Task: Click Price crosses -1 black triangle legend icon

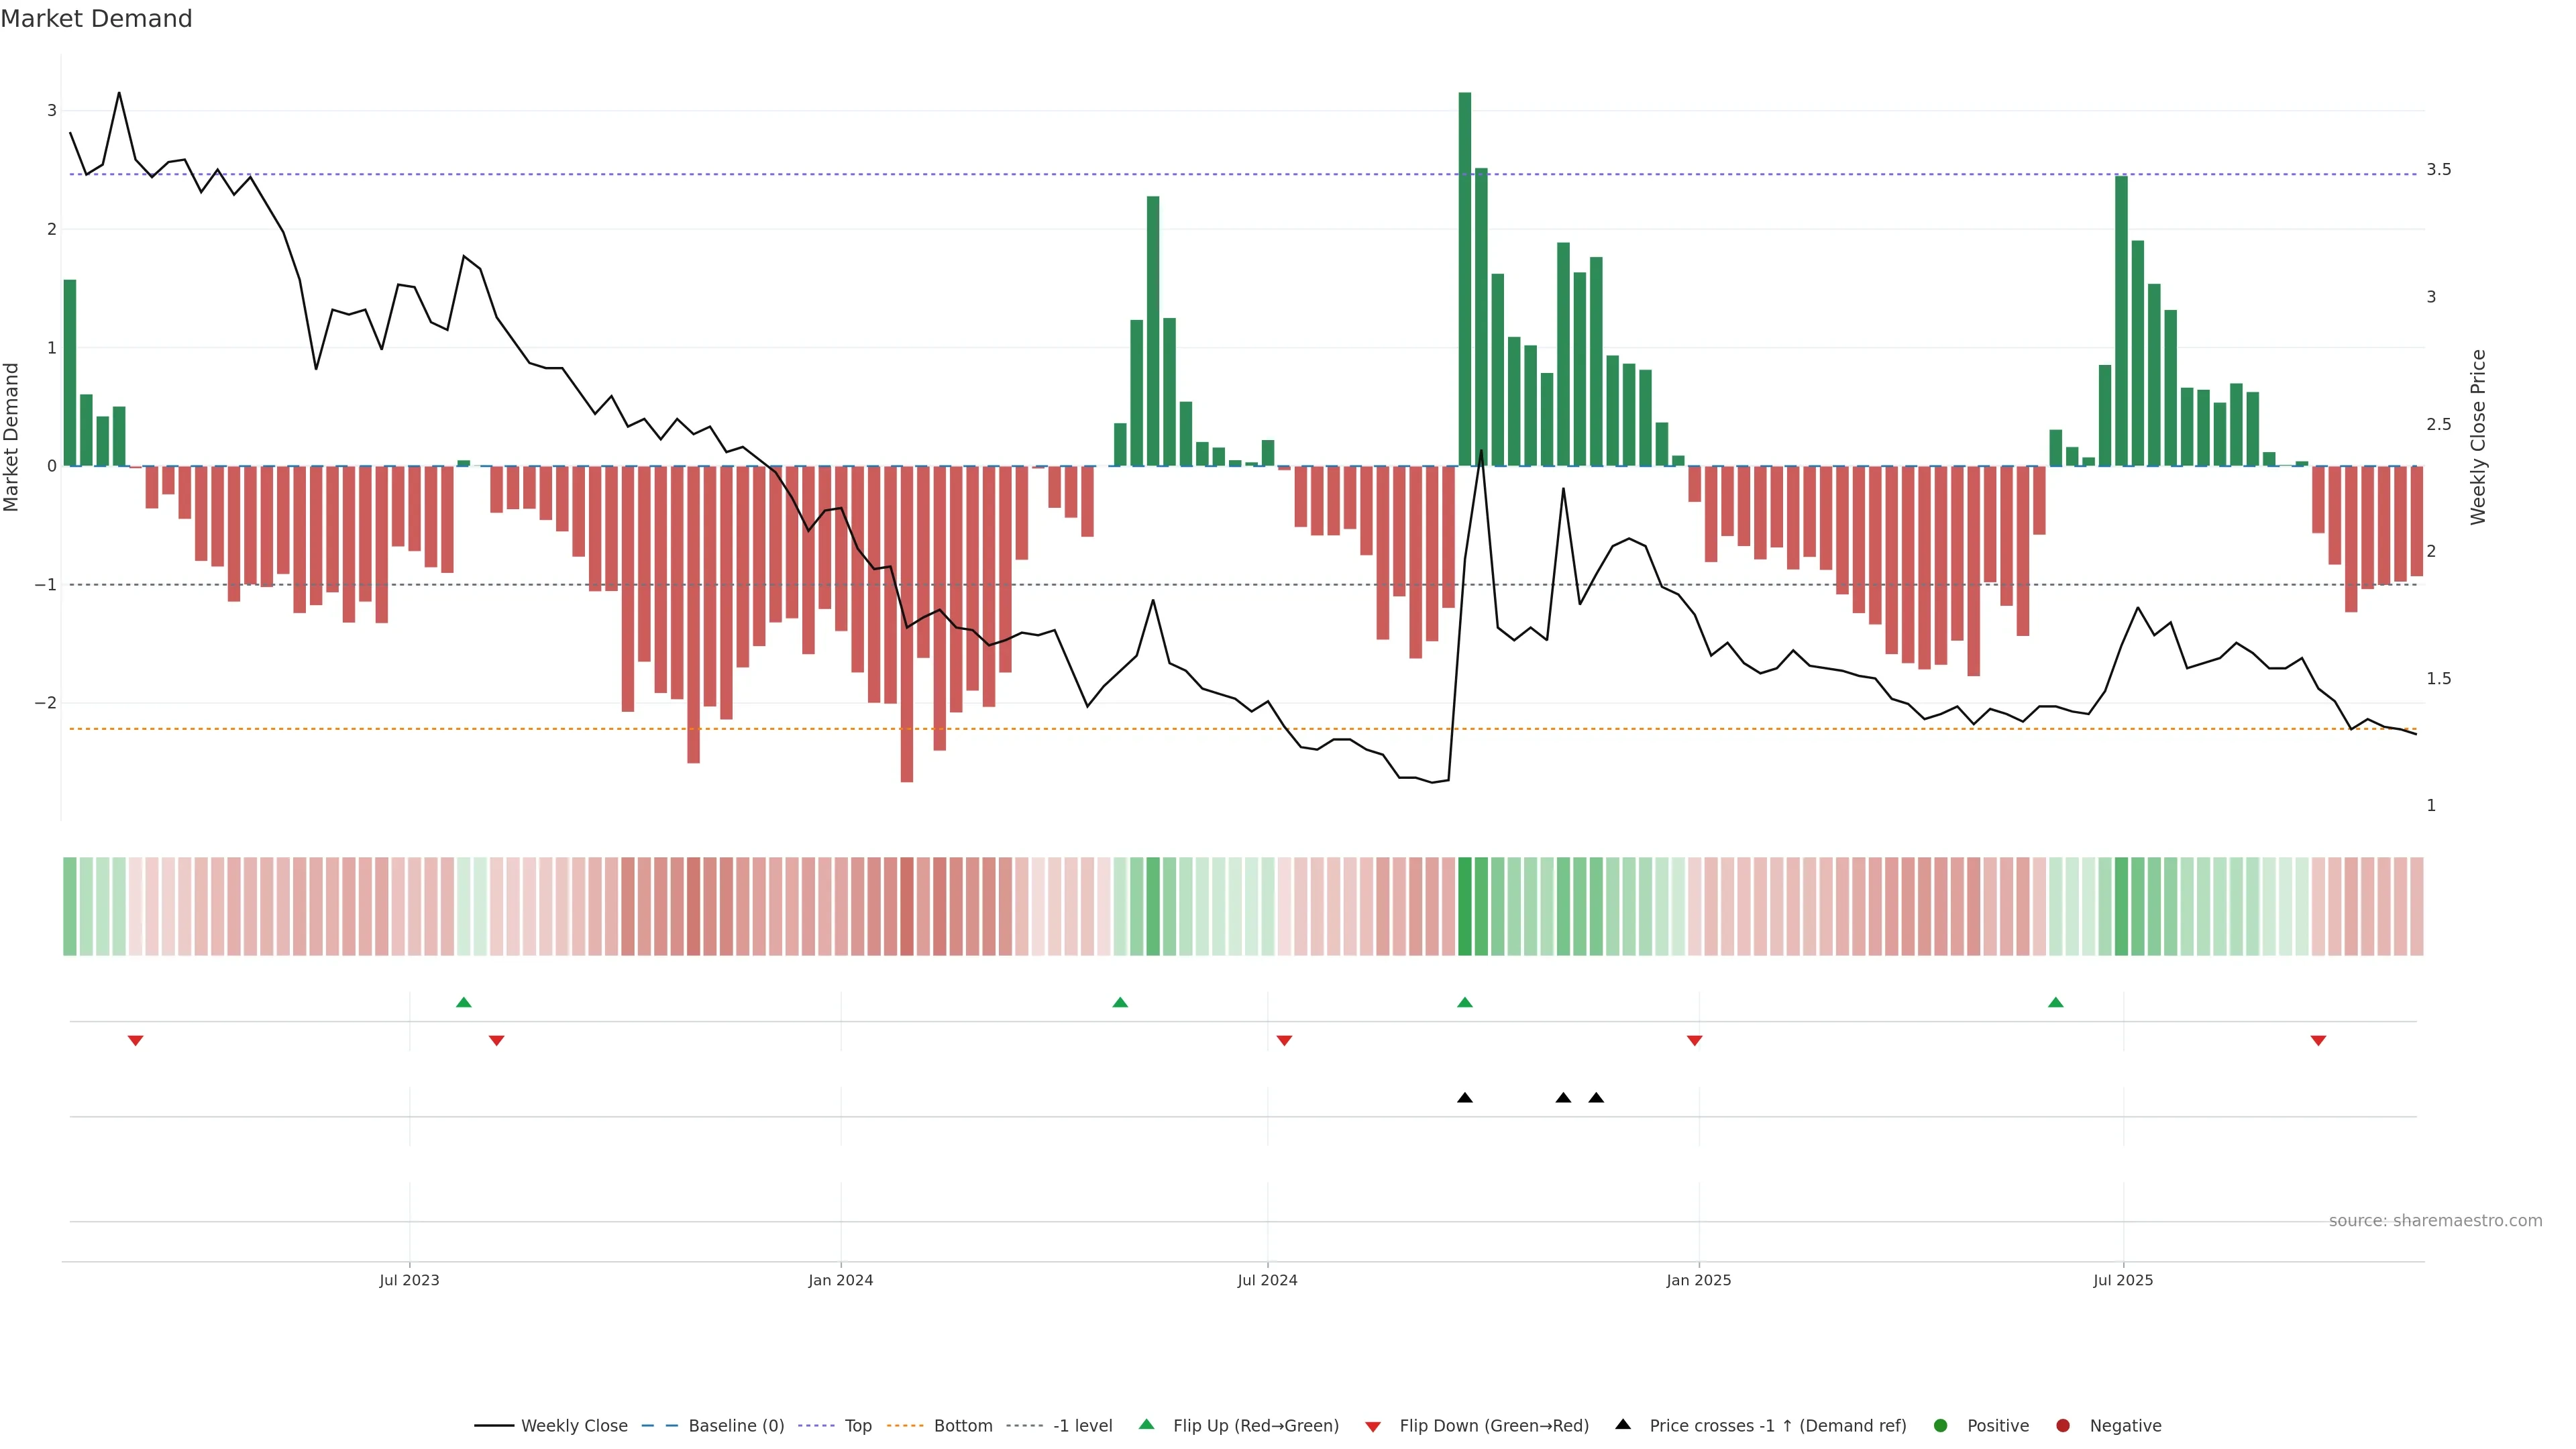Action: [1623, 1424]
